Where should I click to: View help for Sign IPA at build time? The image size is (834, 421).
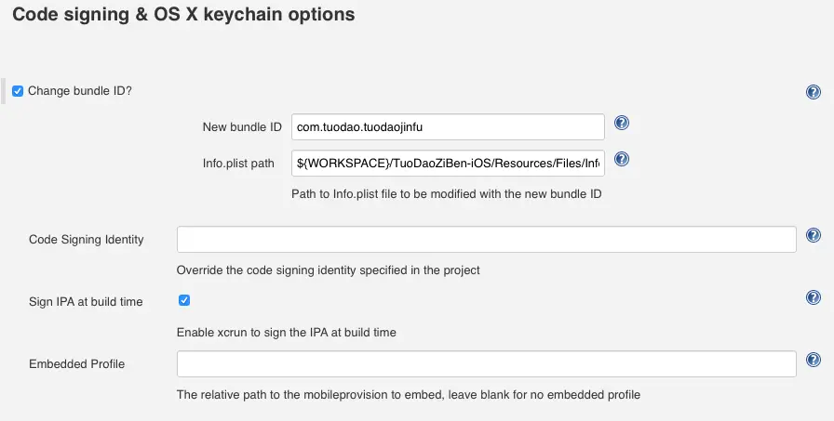click(x=814, y=297)
